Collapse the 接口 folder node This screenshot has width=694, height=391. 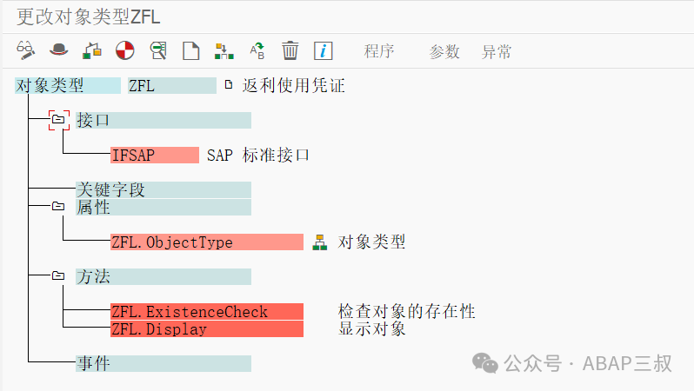coord(58,119)
